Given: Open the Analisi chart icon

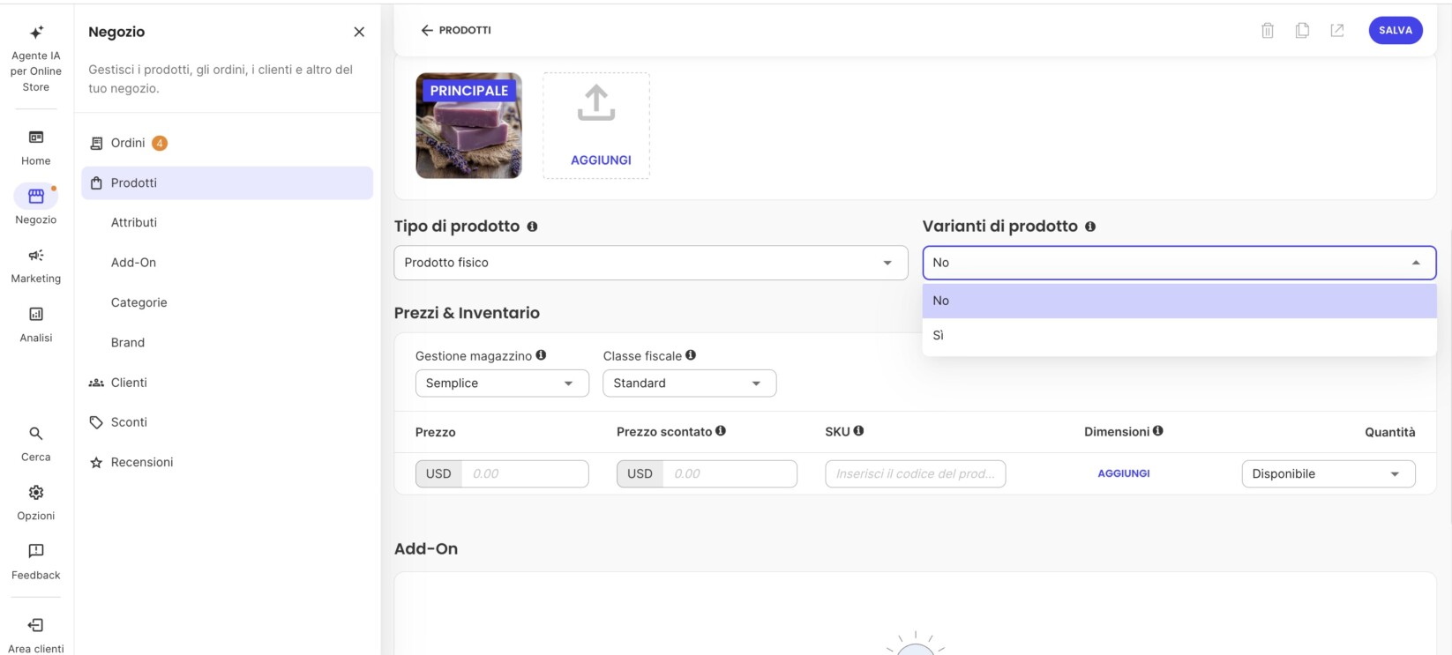Looking at the screenshot, I should coord(36,314).
